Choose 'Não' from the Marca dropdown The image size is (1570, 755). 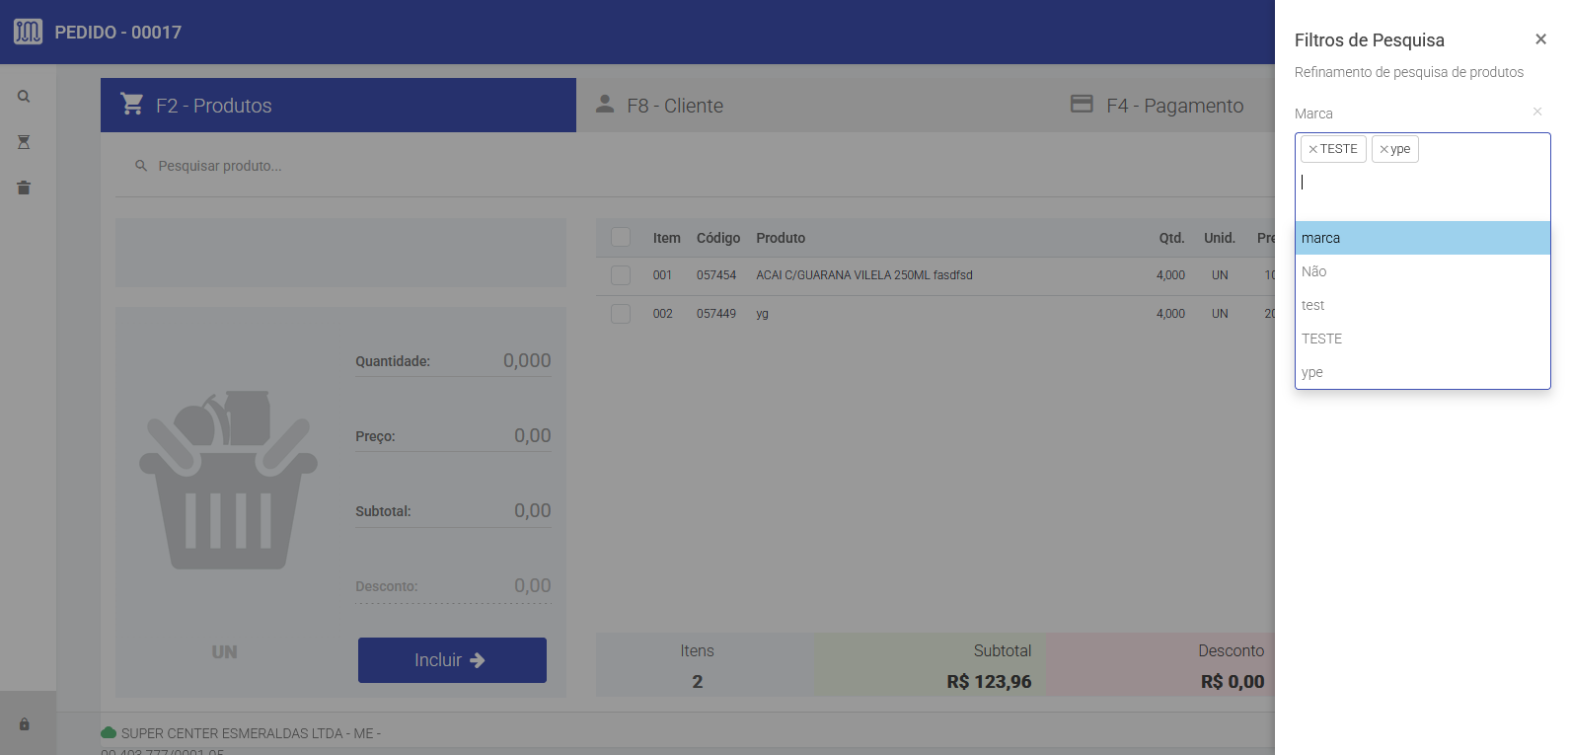[1421, 271]
